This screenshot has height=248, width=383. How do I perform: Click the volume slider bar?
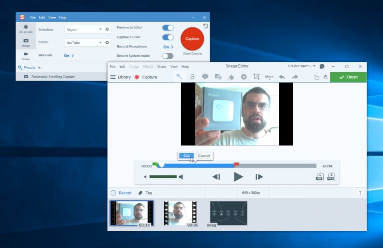click(x=163, y=177)
